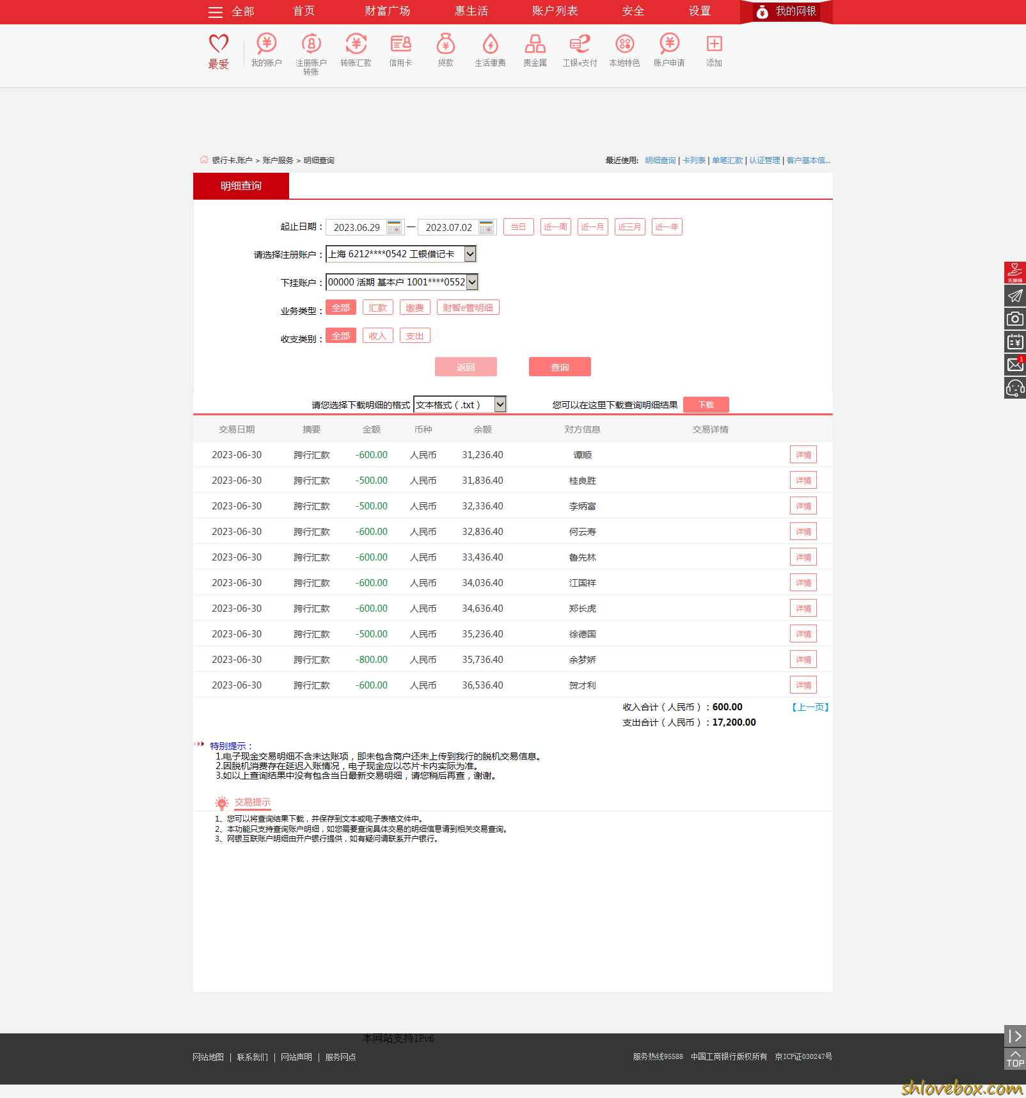
Task: Click 账户服务 in breadcrumb
Action: tap(278, 161)
